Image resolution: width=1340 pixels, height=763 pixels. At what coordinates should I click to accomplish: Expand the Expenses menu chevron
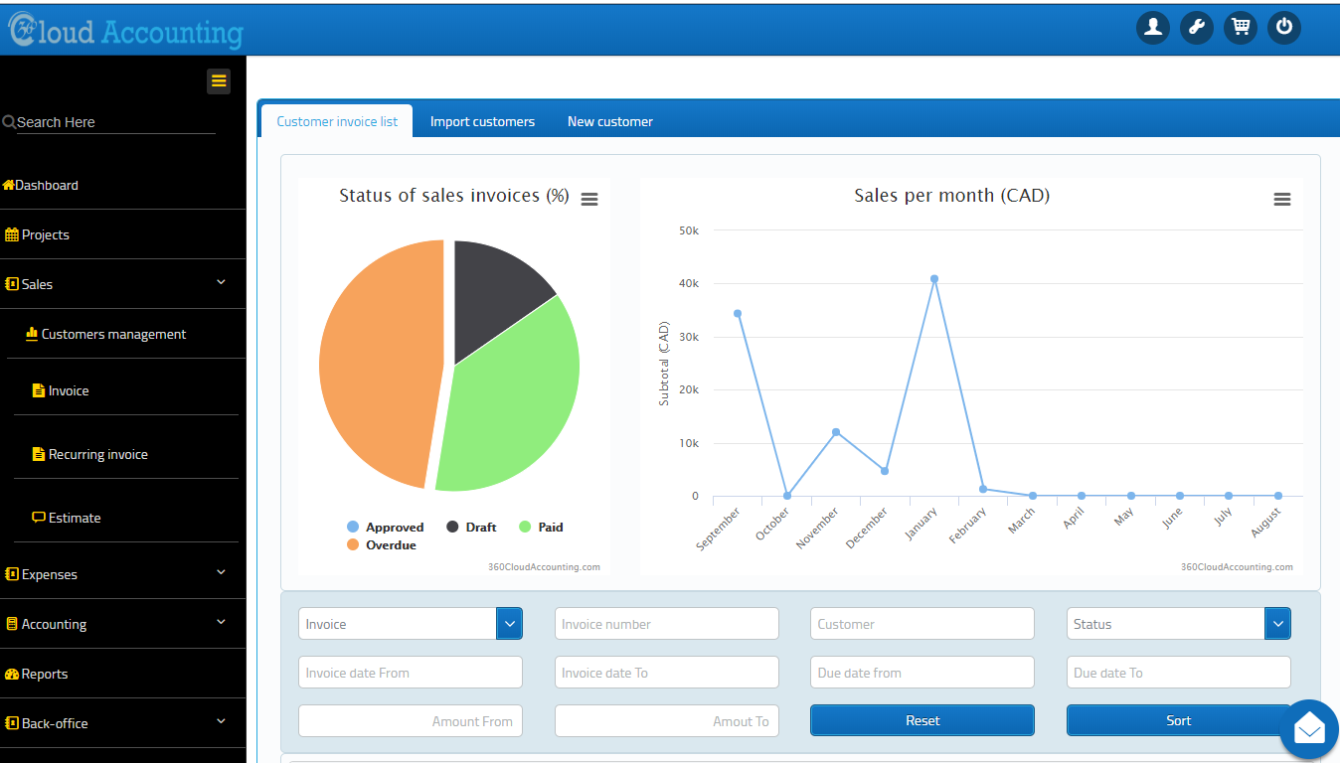(221, 572)
